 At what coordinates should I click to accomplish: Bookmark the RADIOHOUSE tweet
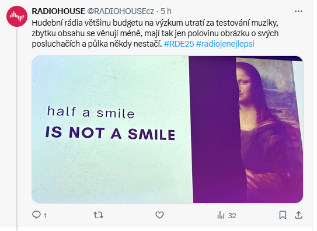click(283, 215)
